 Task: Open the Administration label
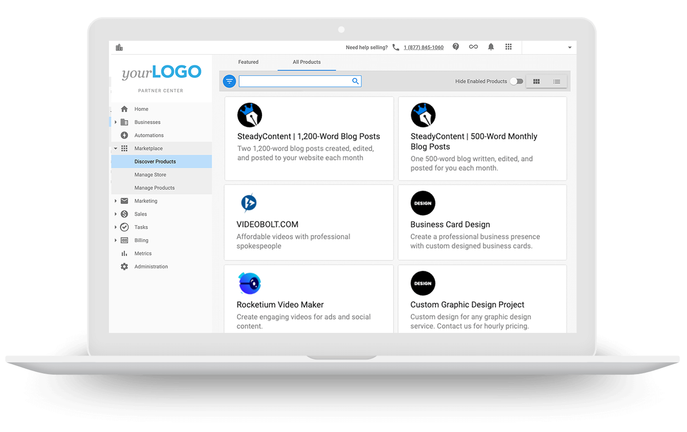(151, 267)
